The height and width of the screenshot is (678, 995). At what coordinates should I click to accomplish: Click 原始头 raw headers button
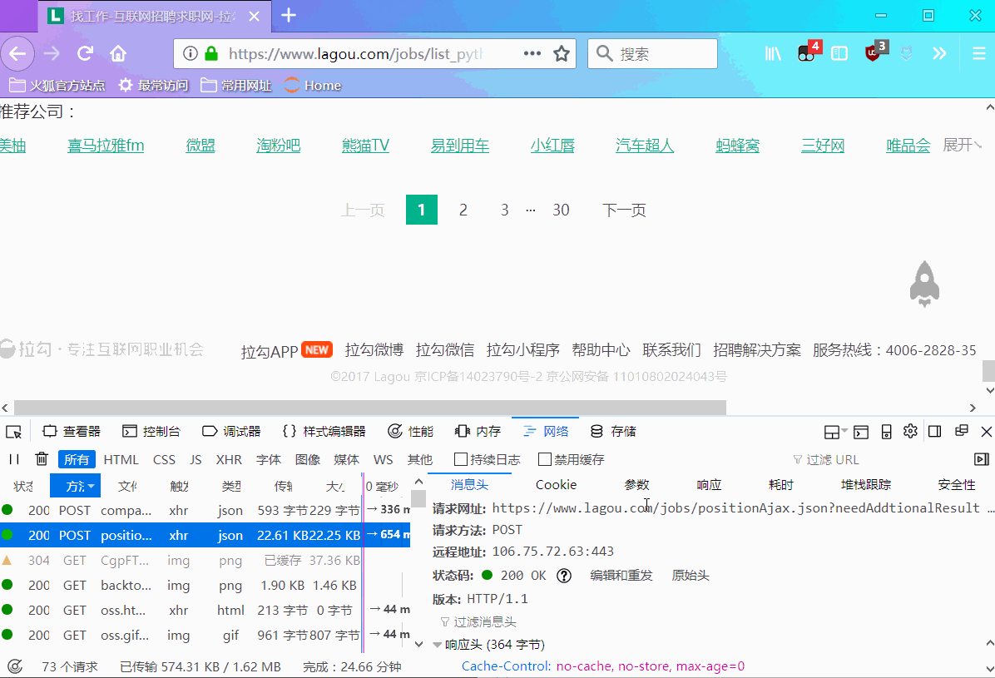pos(691,576)
